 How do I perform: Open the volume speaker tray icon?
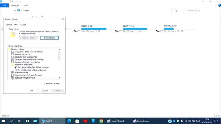(190, 121)
